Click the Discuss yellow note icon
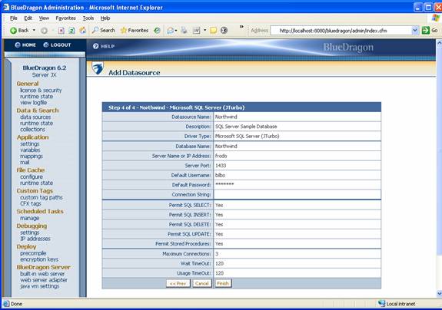Viewport: 442px width, 310px height. point(214,31)
